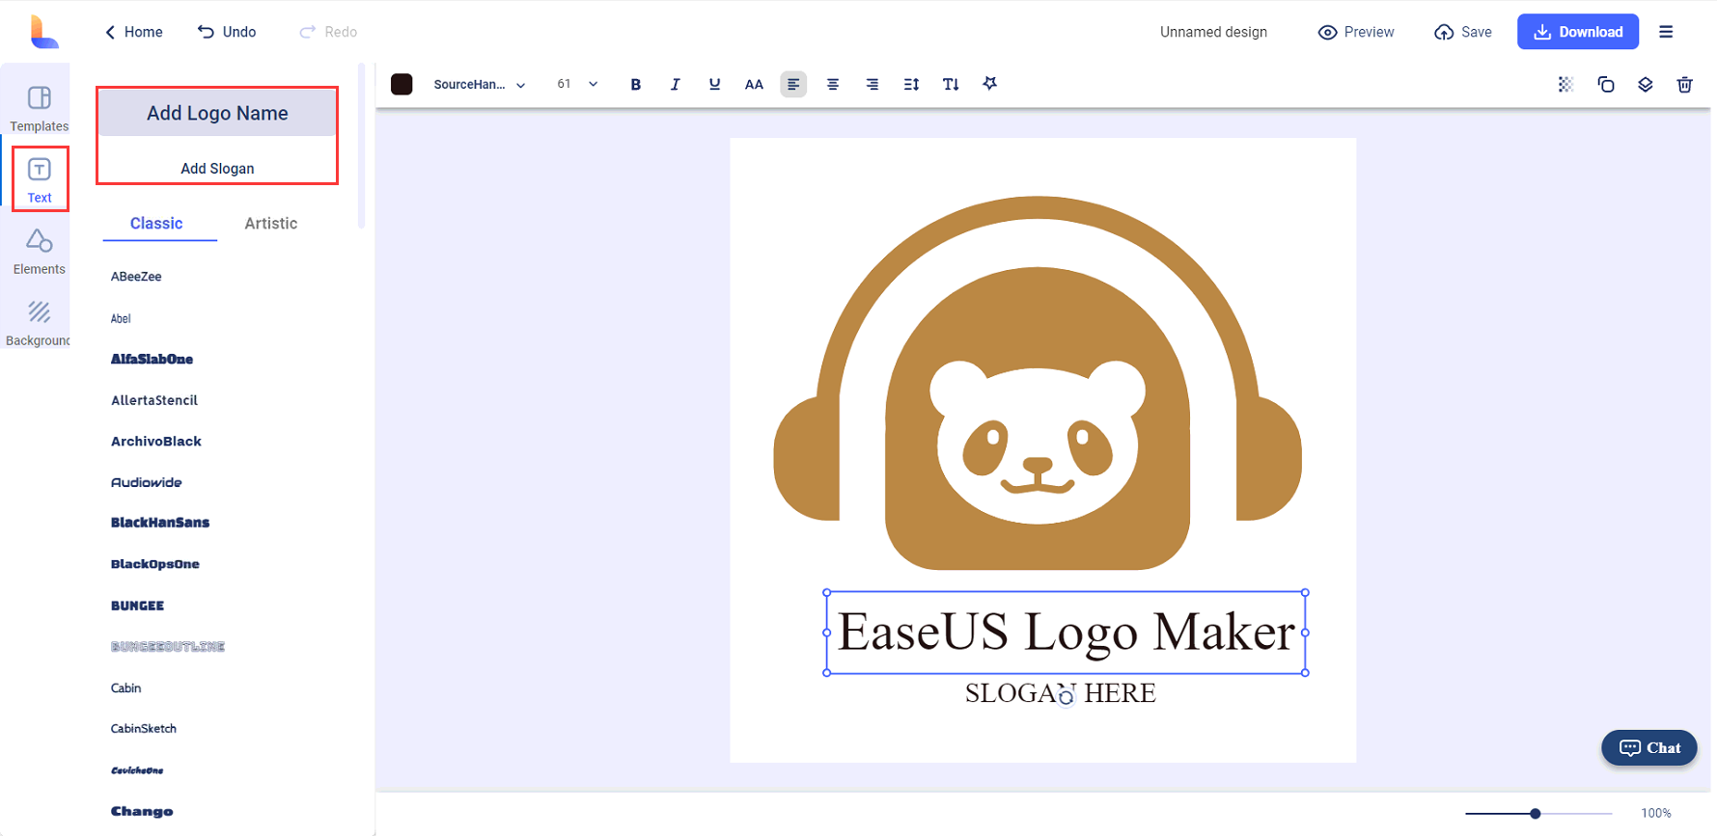Open the Chat support widget

(x=1649, y=748)
